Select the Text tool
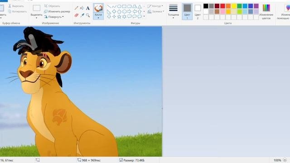This screenshot has width=290, height=163. click(87, 8)
